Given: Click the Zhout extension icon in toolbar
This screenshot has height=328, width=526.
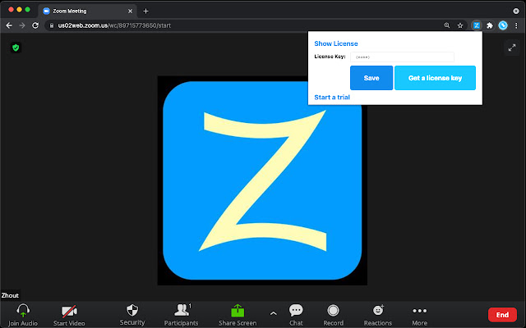Looking at the screenshot, I should pyautogui.click(x=477, y=25).
